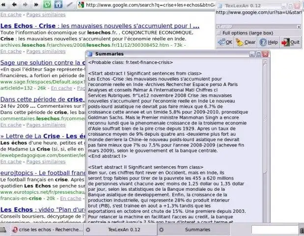Open 'Dans cette période de crise' result link
The height and width of the screenshot is (236, 304).
(42, 99)
